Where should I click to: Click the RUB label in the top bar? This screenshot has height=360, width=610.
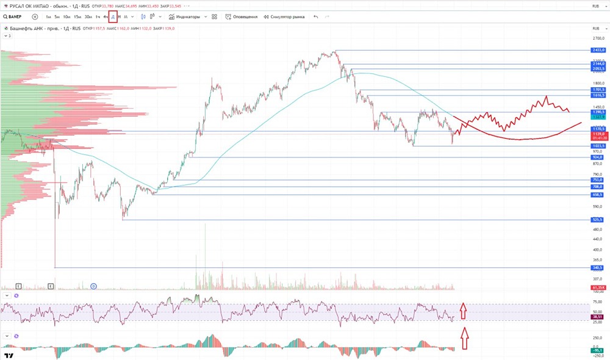tap(595, 6)
